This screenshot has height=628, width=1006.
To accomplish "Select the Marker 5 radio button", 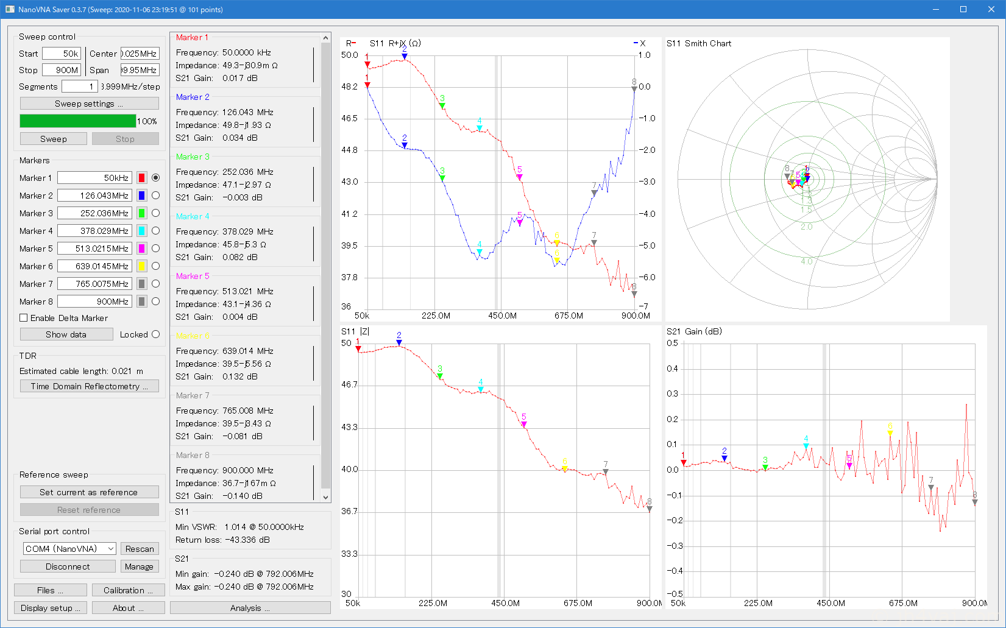I will (x=155, y=249).
